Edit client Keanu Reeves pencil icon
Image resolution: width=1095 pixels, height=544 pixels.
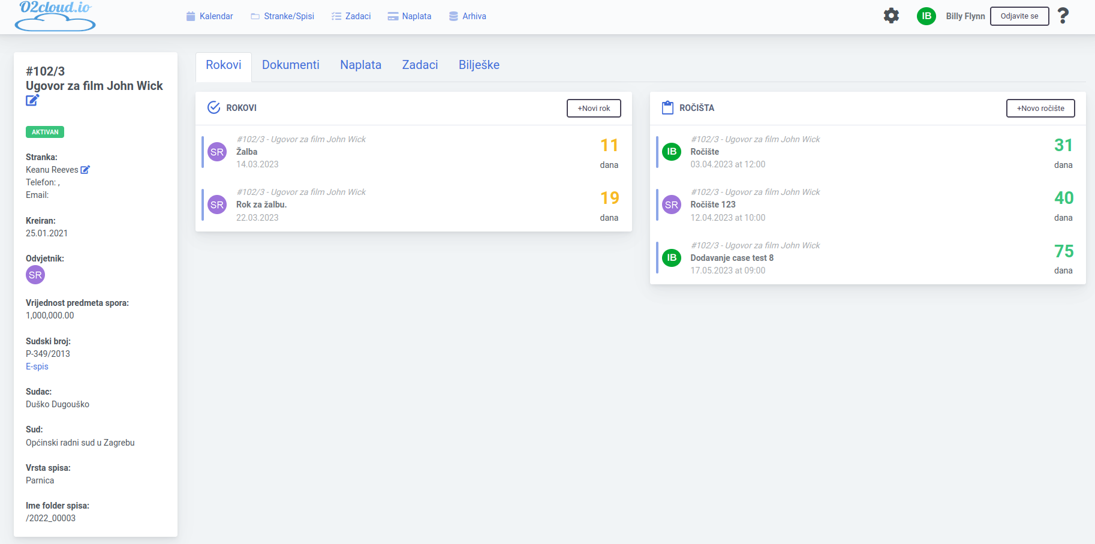tap(85, 170)
